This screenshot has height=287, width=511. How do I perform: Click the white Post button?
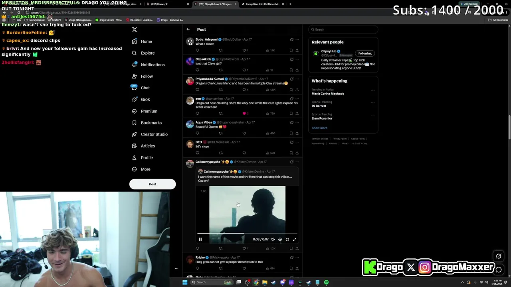click(153, 184)
